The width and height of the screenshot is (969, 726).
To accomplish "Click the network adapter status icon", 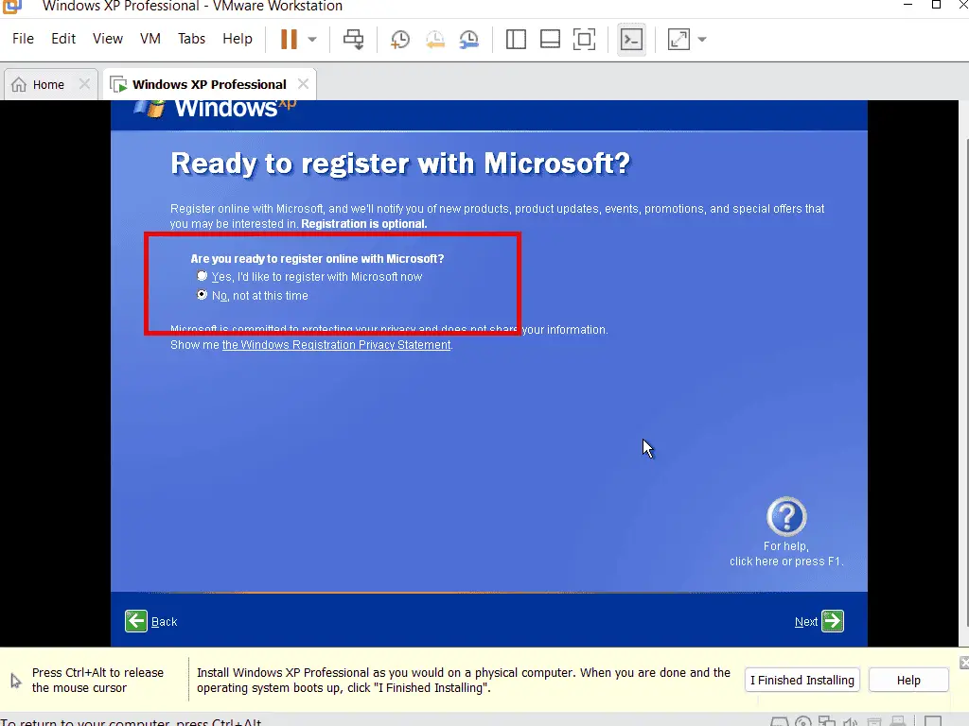I will pyautogui.click(x=827, y=721).
